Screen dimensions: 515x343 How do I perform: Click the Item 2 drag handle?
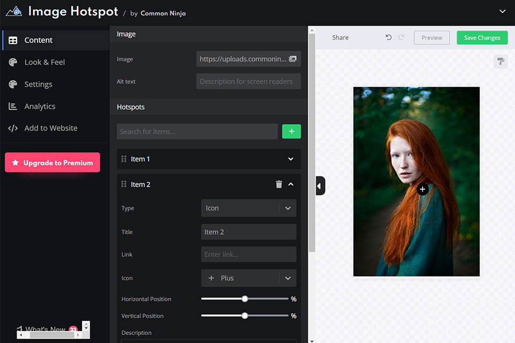coord(124,184)
